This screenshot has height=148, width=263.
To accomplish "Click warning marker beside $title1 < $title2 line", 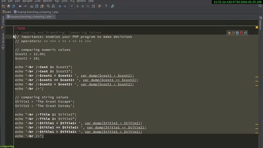I will tap(256, 124).
